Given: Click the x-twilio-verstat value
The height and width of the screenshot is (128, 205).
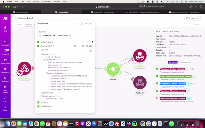Looking at the screenshot, I should coord(71,89).
